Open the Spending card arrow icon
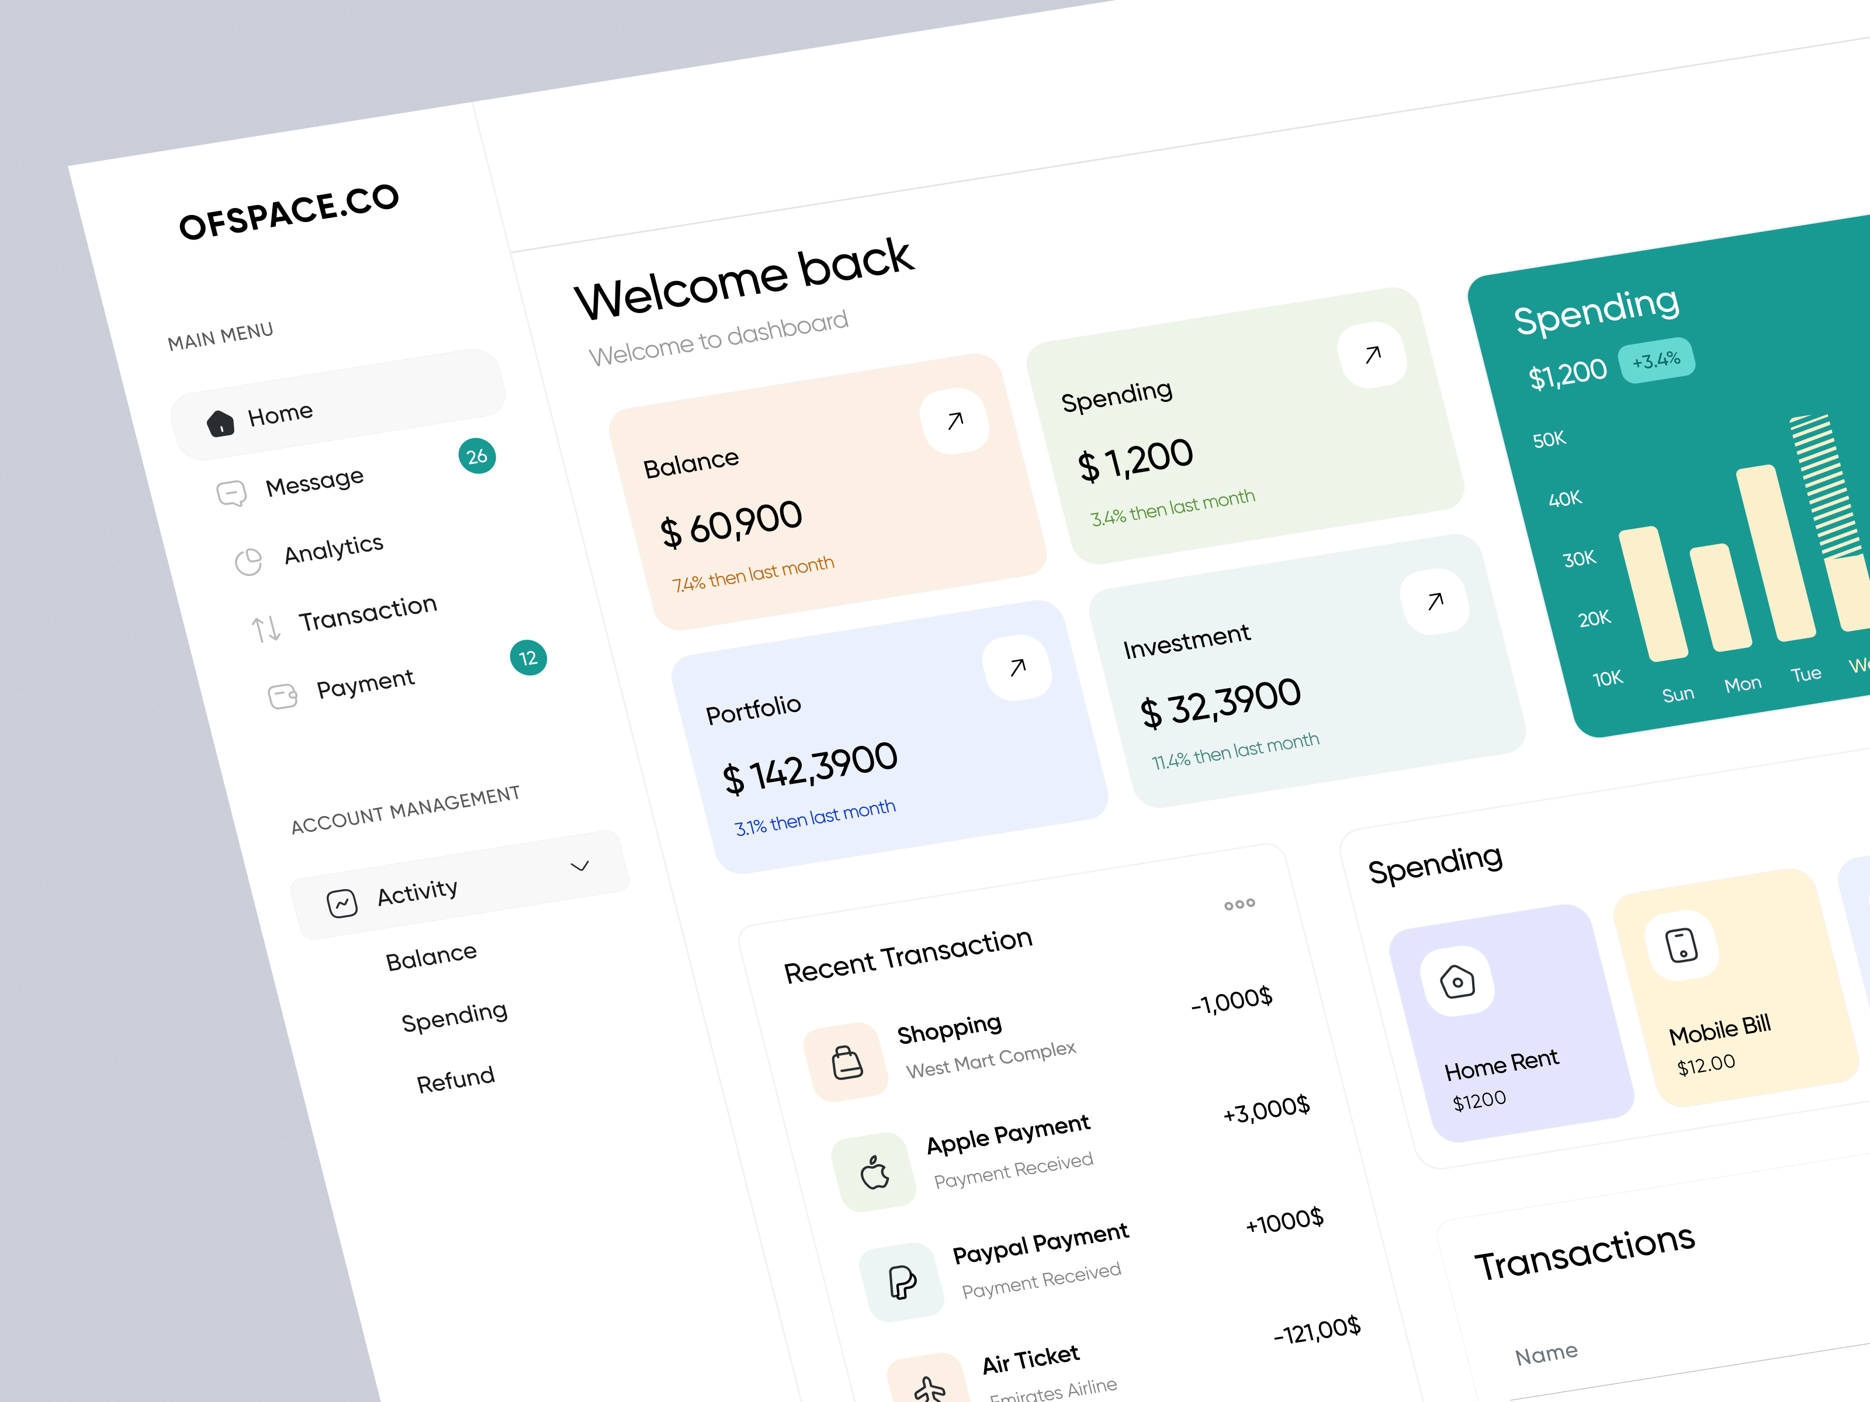This screenshot has height=1402, width=1870. click(1373, 355)
